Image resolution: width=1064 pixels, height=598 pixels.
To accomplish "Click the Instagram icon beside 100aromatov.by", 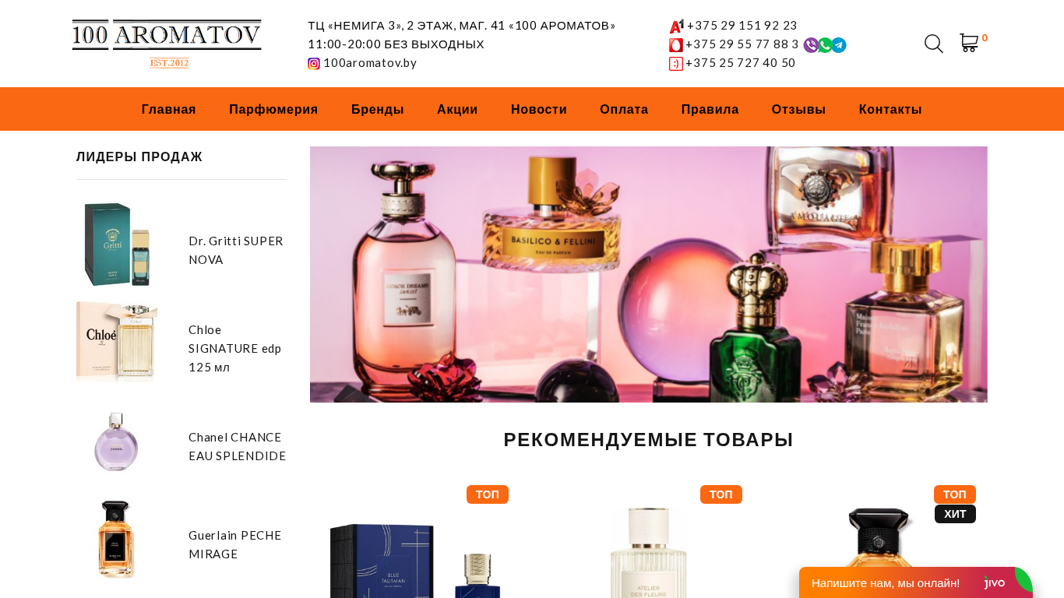I will [x=314, y=64].
